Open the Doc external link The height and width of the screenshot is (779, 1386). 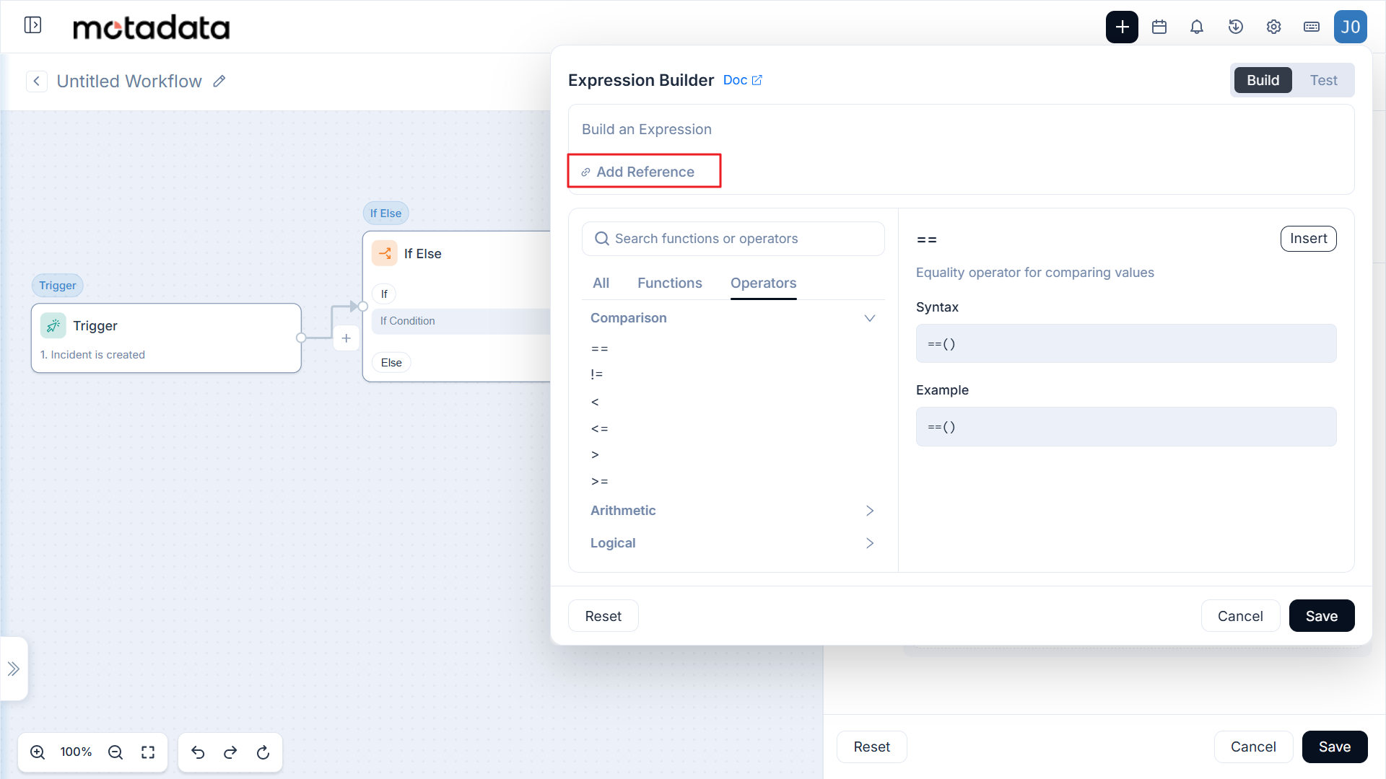[x=743, y=80]
